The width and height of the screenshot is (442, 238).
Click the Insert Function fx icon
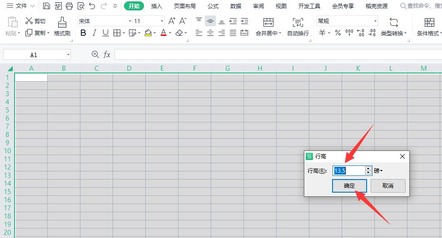point(107,54)
